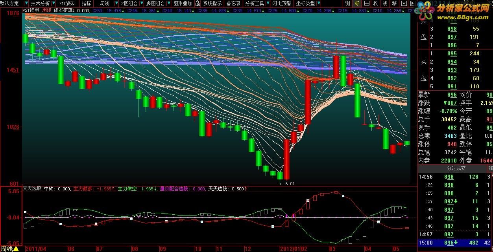The height and width of the screenshot is (252, 493).
Task: Expand the 分析工具 dropdown arrow
Action: pos(267,4)
